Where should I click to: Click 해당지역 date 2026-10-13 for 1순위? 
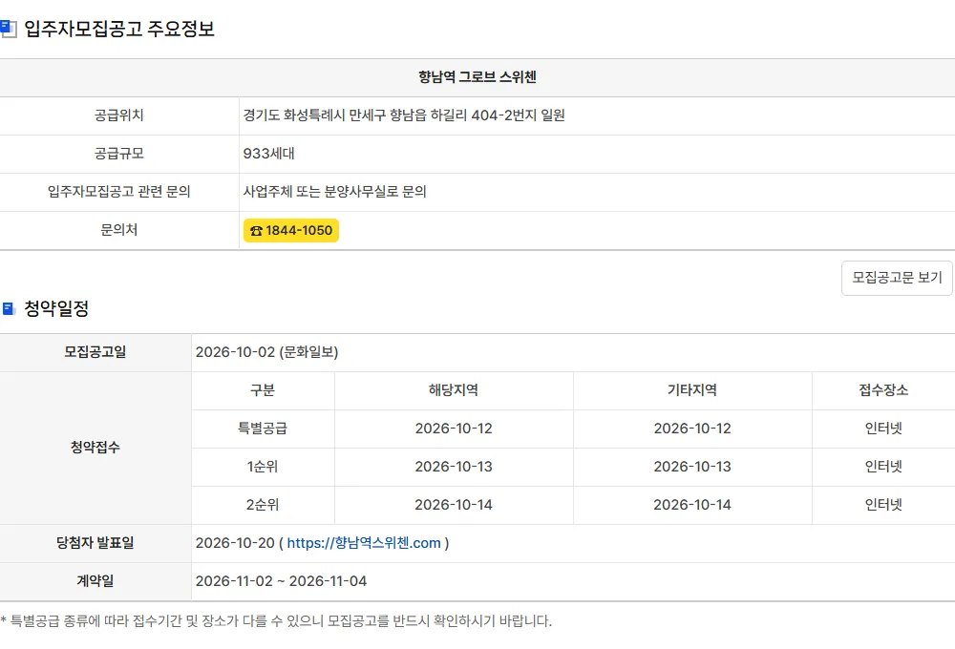coord(454,467)
